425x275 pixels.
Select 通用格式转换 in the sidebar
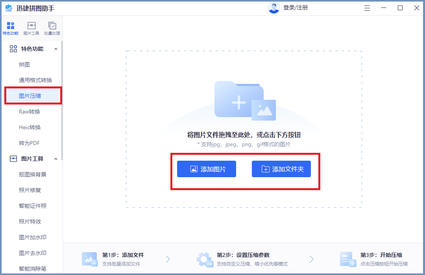coord(35,80)
